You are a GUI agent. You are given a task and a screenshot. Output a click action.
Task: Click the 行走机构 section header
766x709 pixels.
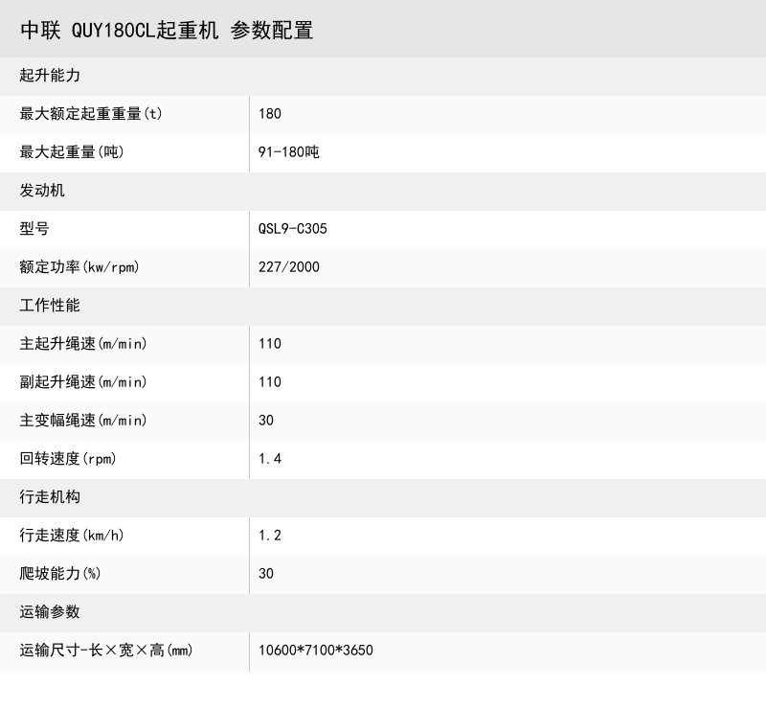(x=50, y=497)
